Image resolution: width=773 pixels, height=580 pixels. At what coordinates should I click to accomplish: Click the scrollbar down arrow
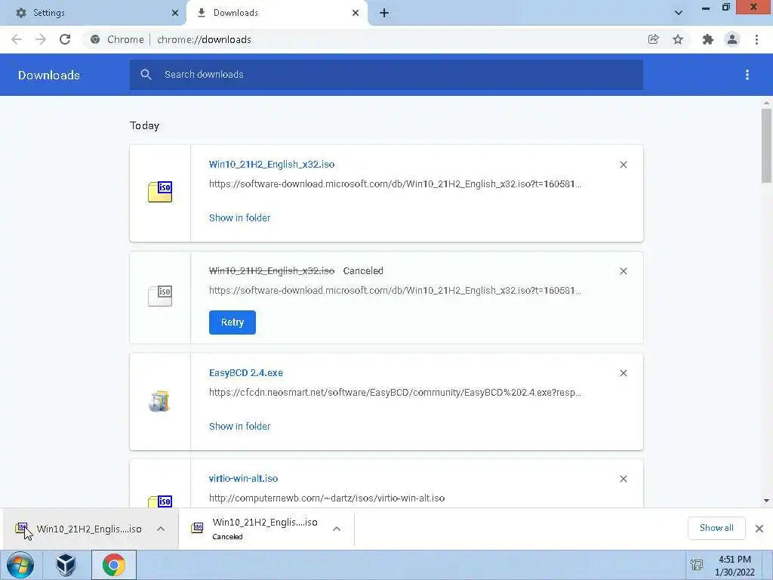click(766, 501)
